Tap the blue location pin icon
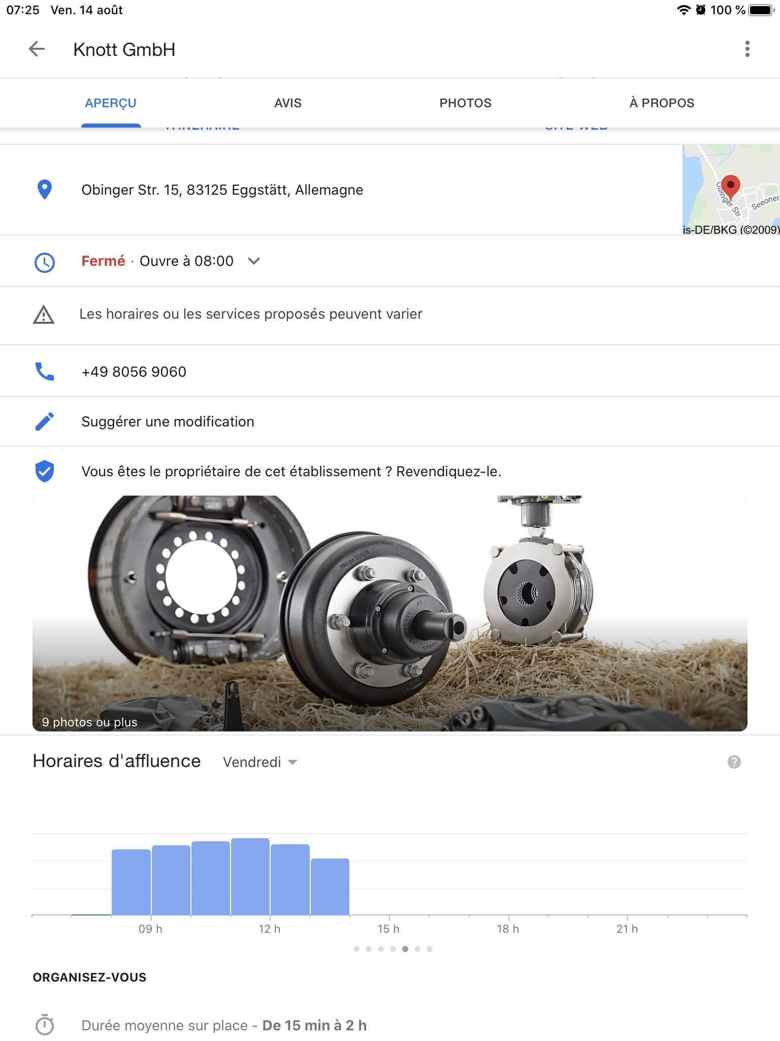This screenshot has height=1041, width=780. pos(45,190)
